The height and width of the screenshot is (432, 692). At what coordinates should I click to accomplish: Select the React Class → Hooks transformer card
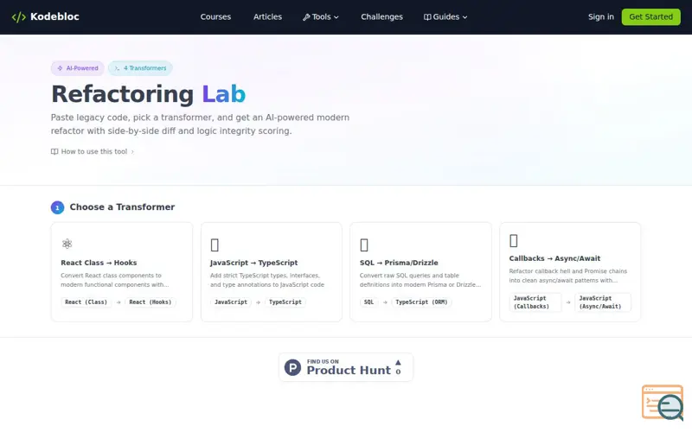[x=122, y=272]
